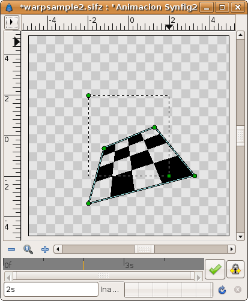248x301 pixels.
Task: Click the vertical scrollbar down arrow
Action: pyautogui.click(x=240, y=237)
